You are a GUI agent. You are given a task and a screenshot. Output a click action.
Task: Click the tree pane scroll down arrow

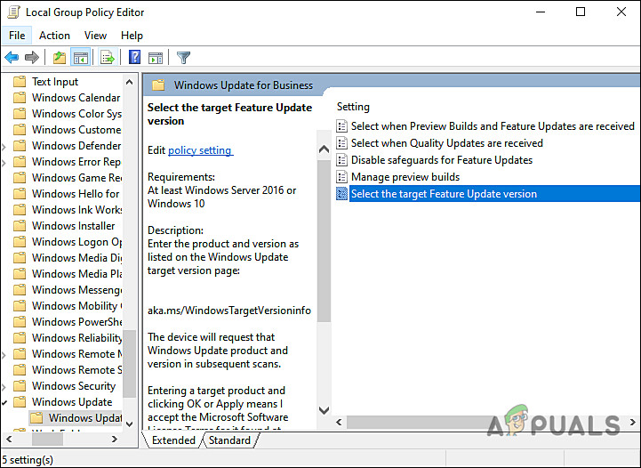click(130, 424)
